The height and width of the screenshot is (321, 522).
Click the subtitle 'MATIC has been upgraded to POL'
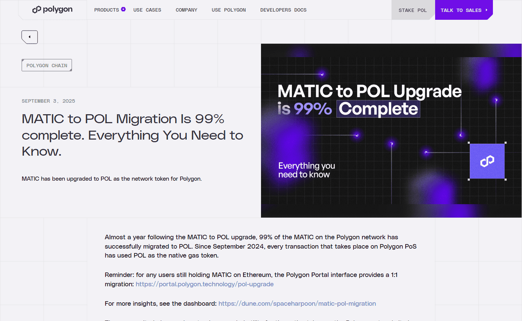click(x=112, y=179)
